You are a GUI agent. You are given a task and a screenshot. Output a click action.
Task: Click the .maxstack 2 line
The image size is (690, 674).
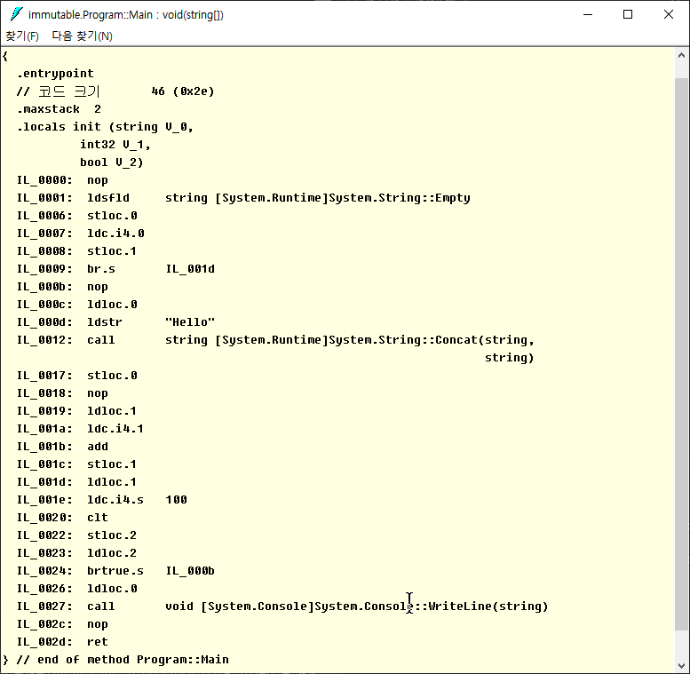tap(59, 109)
